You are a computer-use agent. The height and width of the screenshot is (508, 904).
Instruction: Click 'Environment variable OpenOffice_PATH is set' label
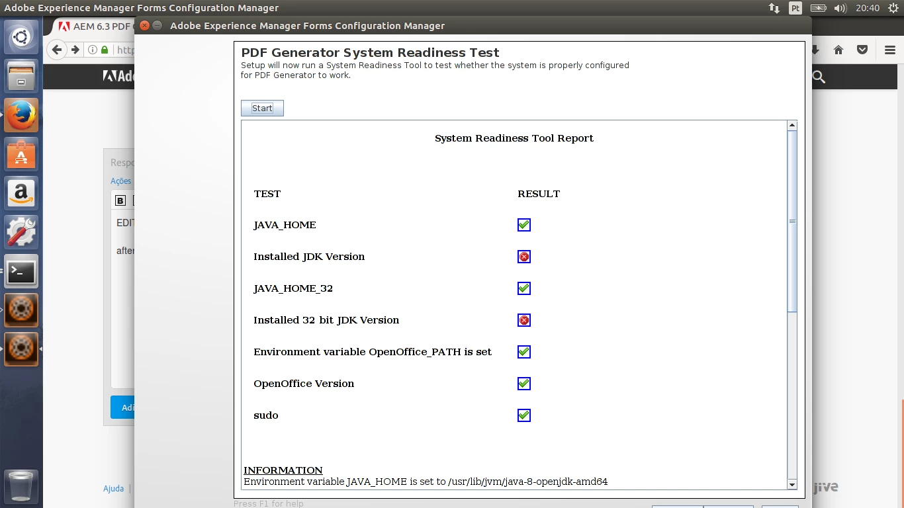(373, 352)
